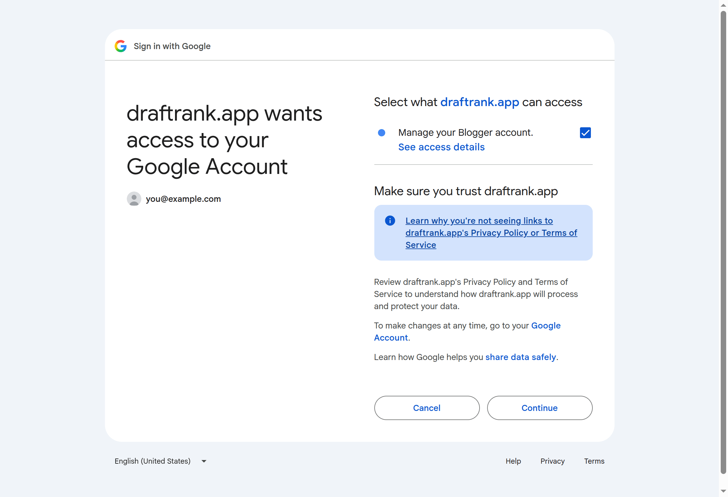This screenshot has width=728, height=497.
Task: Click the you@example.com account email
Action: coord(183,199)
